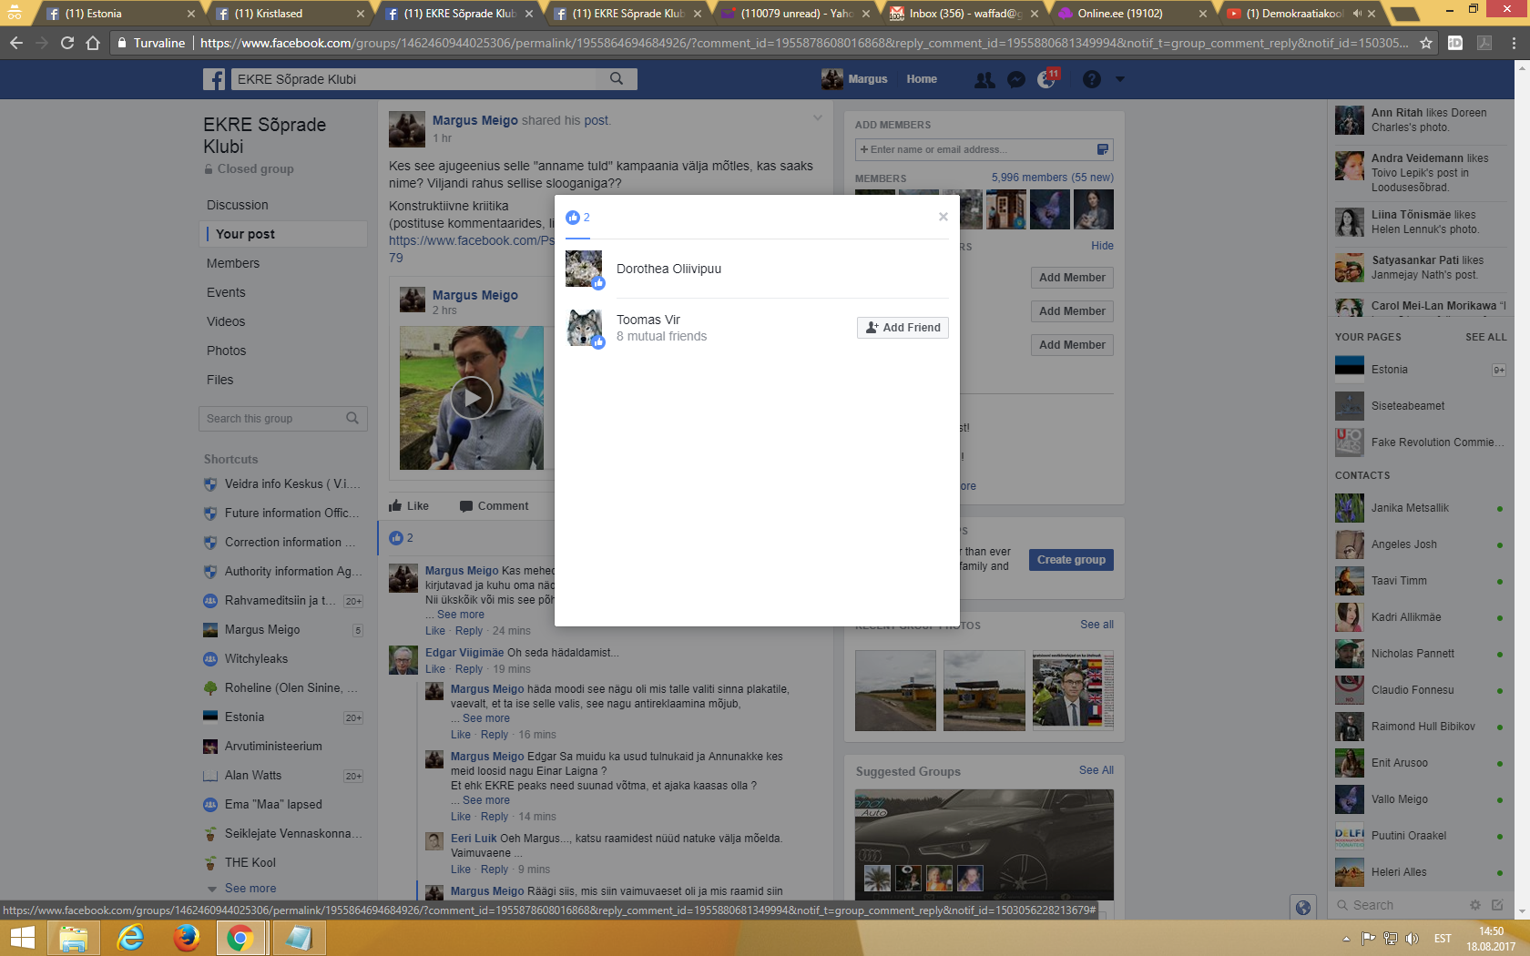Click the search magnifier in Facebook header
This screenshot has height=956, width=1530.
click(617, 79)
